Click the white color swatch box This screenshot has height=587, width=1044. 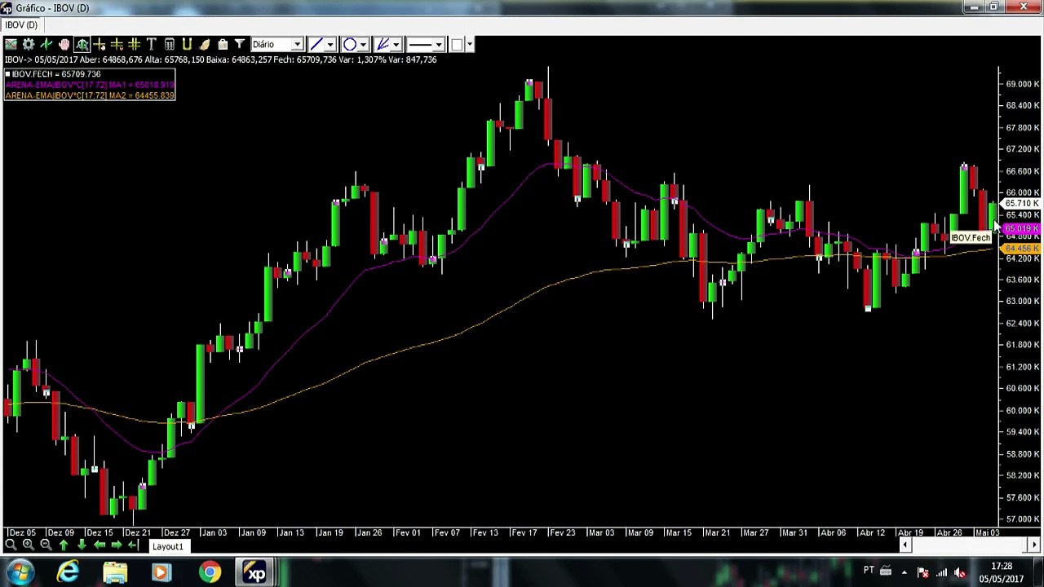pos(457,44)
